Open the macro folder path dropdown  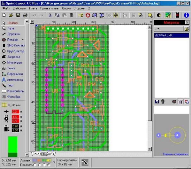[x=169, y=29]
